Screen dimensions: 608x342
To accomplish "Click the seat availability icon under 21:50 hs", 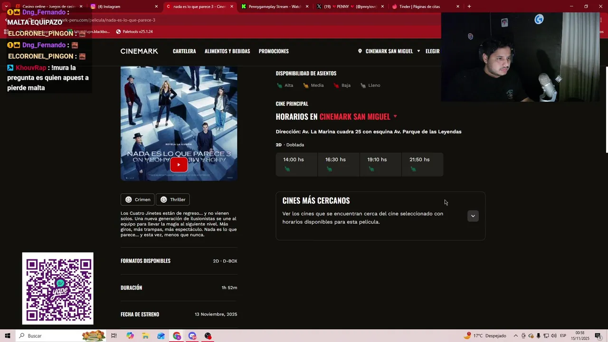I will click(413, 169).
